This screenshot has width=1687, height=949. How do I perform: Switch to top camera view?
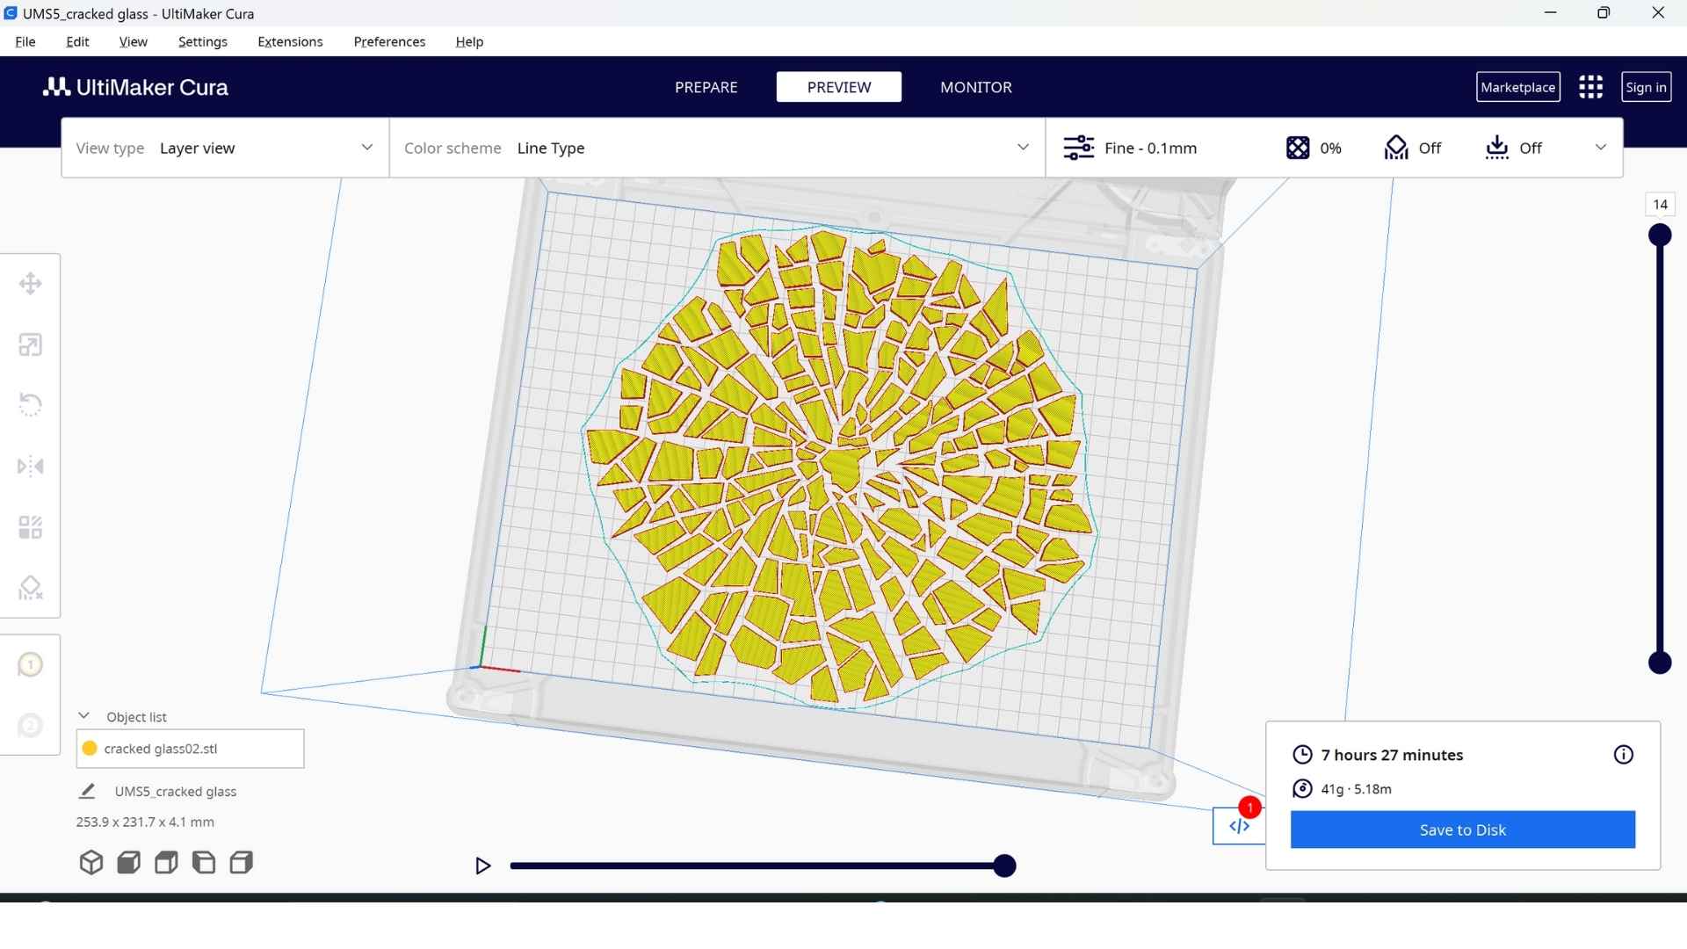[x=166, y=863]
